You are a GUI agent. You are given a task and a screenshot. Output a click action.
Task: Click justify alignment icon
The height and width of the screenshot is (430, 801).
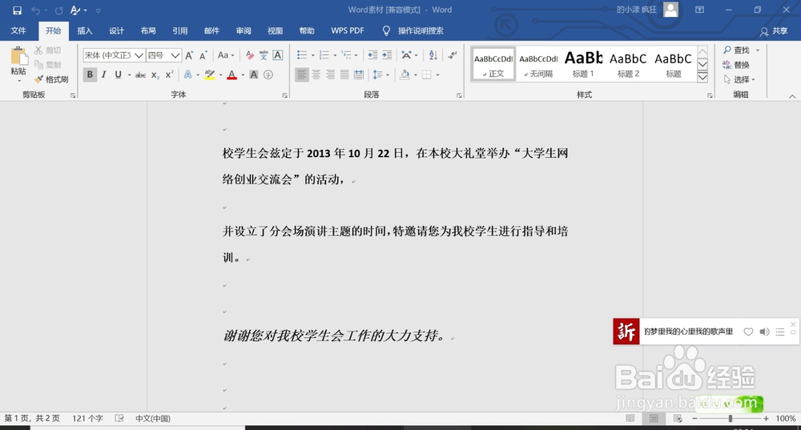(344, 75)
